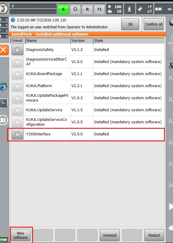Acknowledge message with OK button
This screenshot has width=173, height=243.
(x=130, y=24)
